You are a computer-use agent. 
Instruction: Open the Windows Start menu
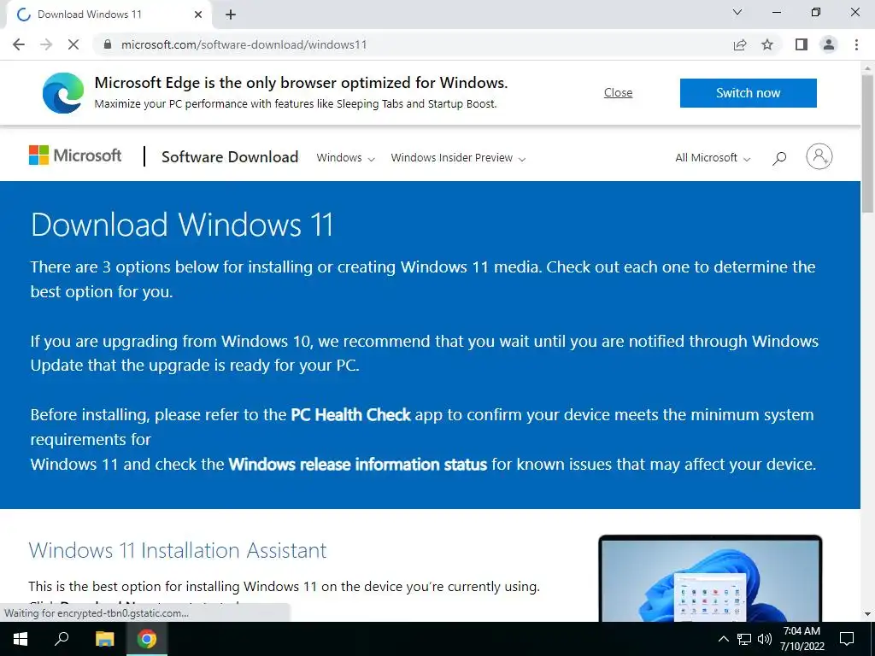tap(21, 639)
